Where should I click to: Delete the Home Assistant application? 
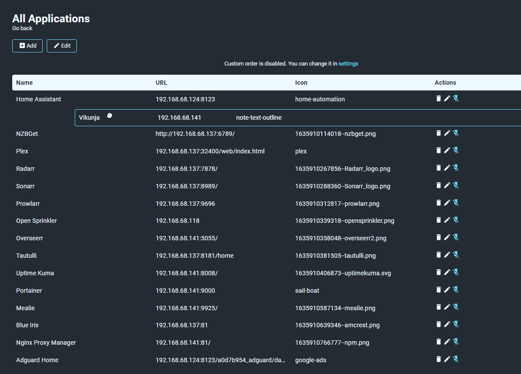tap(438, 98)
